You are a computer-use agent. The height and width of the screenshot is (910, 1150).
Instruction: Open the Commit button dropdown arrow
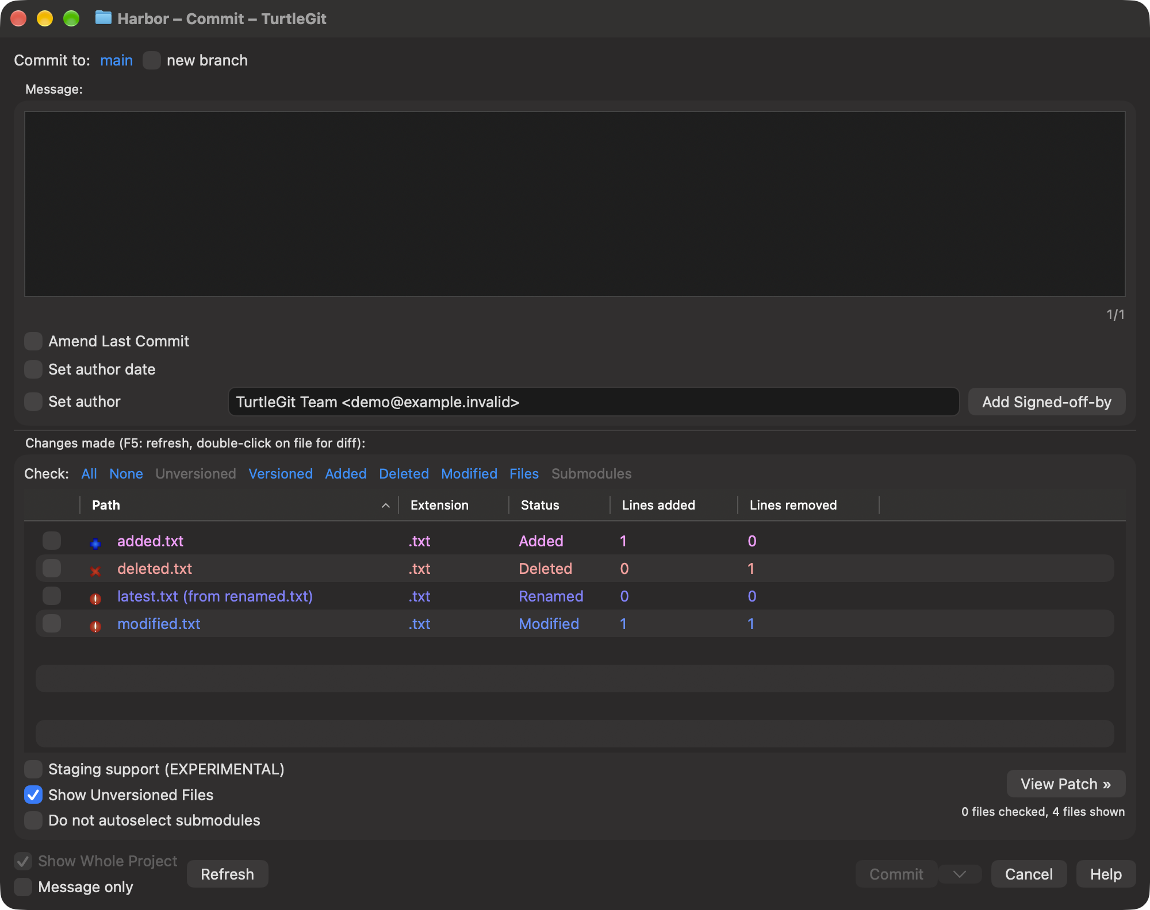pyautogui.click(x=959, y=874)
